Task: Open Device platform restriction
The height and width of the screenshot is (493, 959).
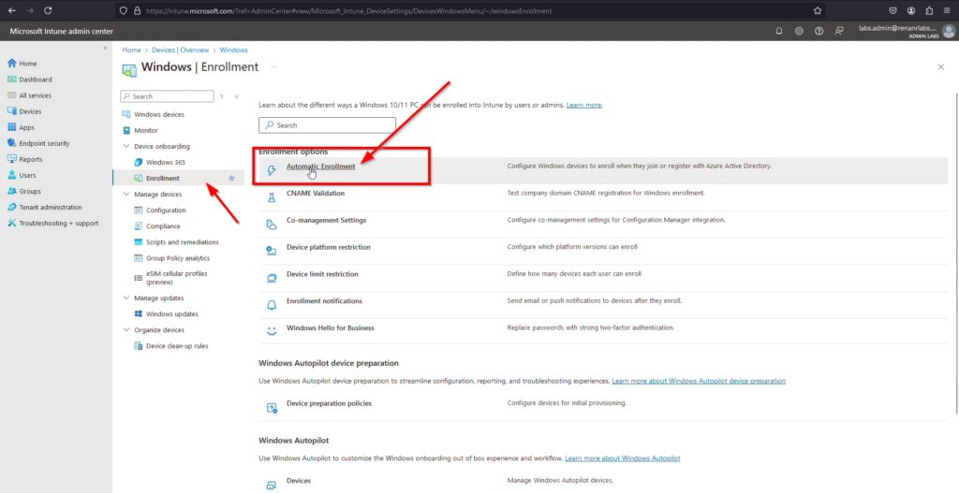Action: click(x=329, y=247)
